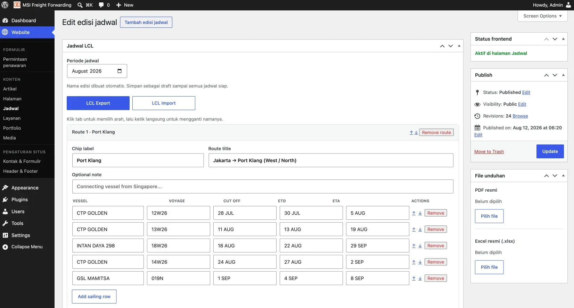Choose PDF resmi file
This screenshot has height=308, width=574.
tap(489, 216)
